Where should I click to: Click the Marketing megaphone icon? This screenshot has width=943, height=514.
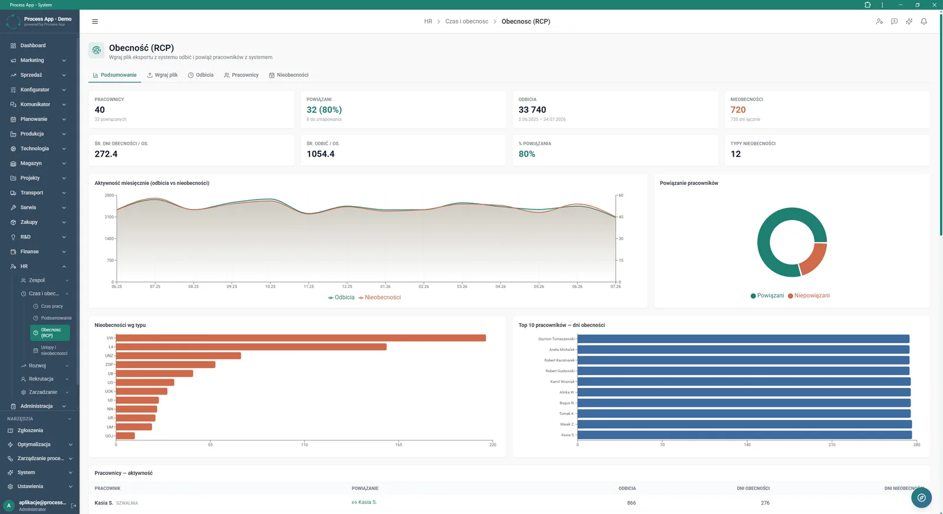13,61
